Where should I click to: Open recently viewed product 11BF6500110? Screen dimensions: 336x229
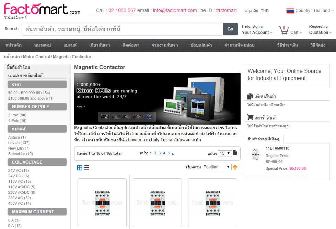277,149
